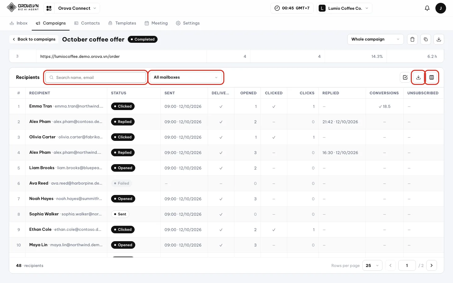Go to the Templates tab
This screenshot has width=453, height=283.
(122, 23)
